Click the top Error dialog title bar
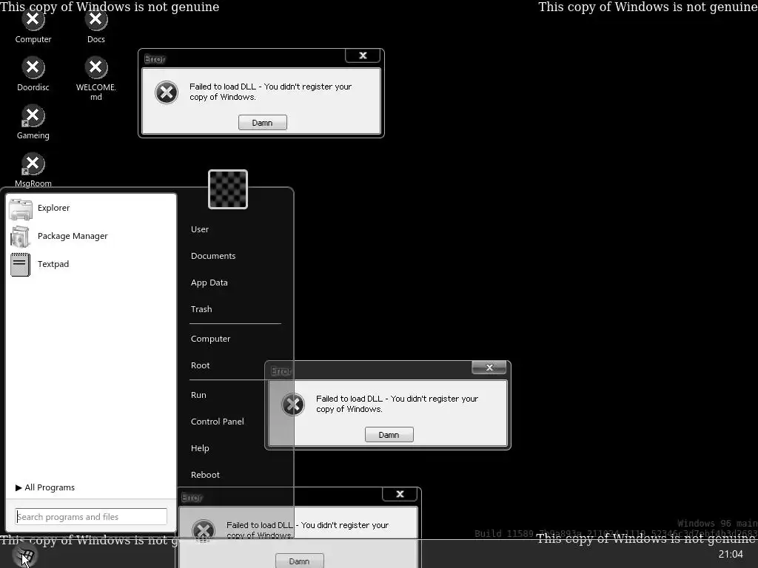758x568 pixels. click(x=242, y=58)
